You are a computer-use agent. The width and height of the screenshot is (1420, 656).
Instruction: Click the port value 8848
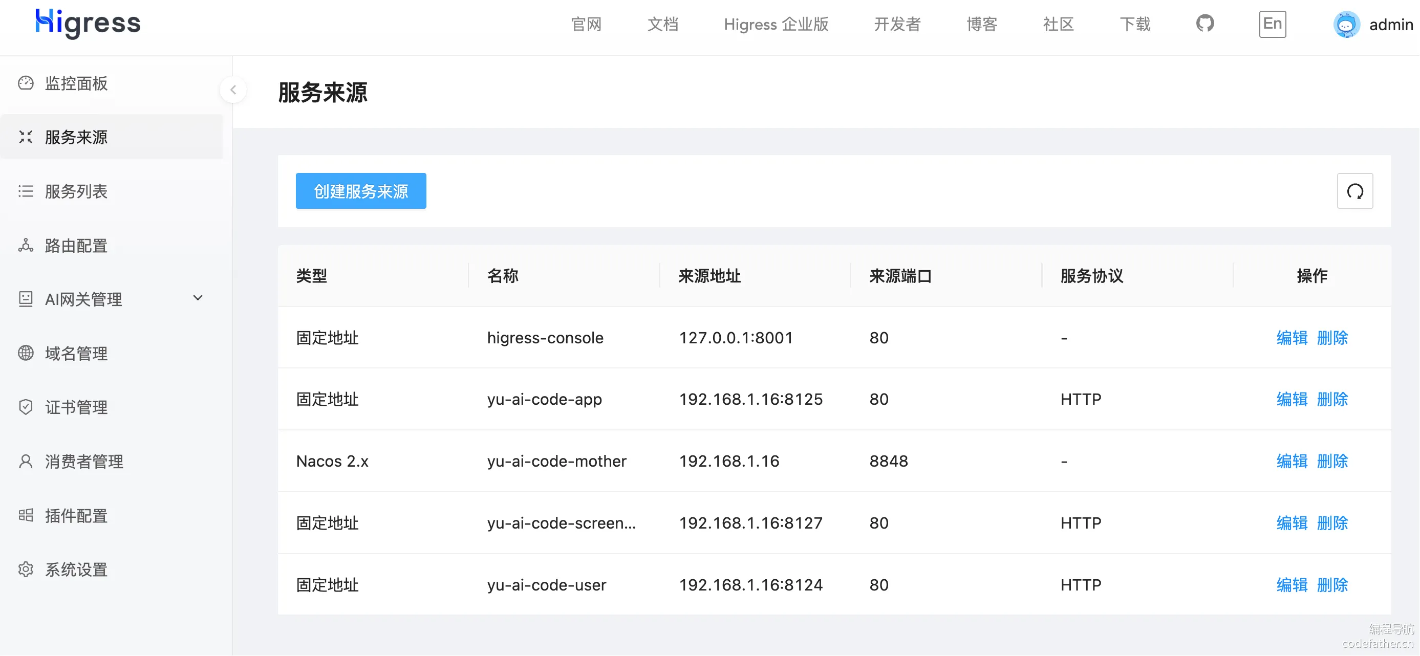[889, 462]
